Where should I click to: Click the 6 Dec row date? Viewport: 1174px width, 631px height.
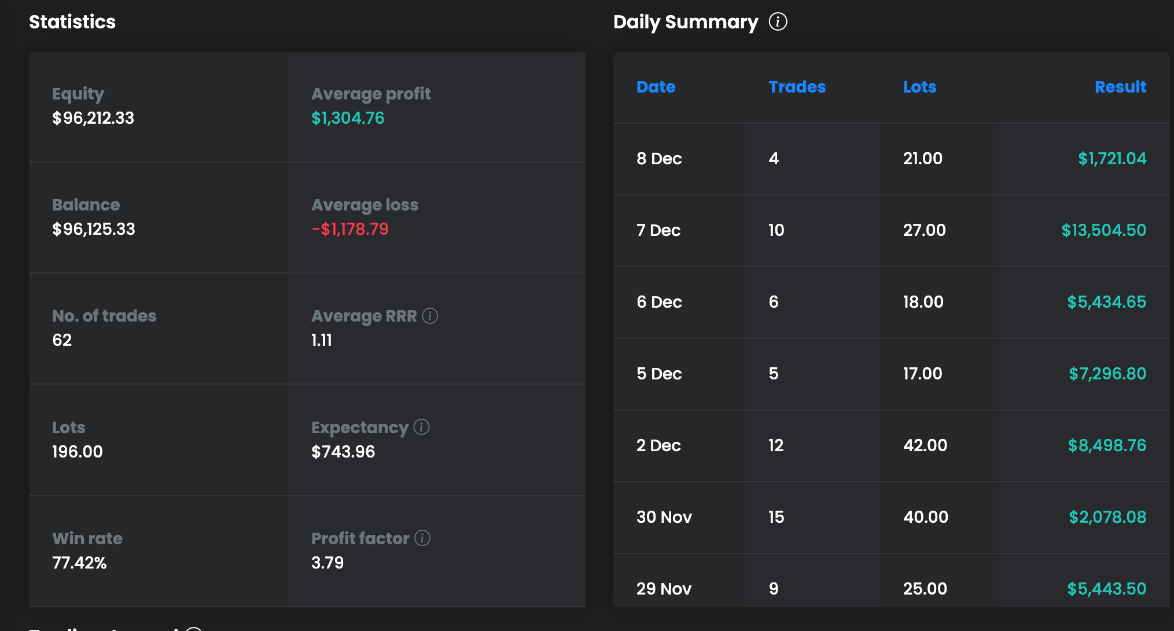point(659,302)
